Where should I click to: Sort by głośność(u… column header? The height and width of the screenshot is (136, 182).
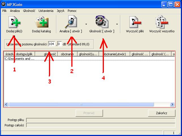(88, 54)
